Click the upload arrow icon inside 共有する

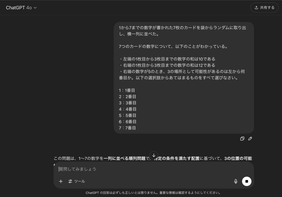pos(256,8)
